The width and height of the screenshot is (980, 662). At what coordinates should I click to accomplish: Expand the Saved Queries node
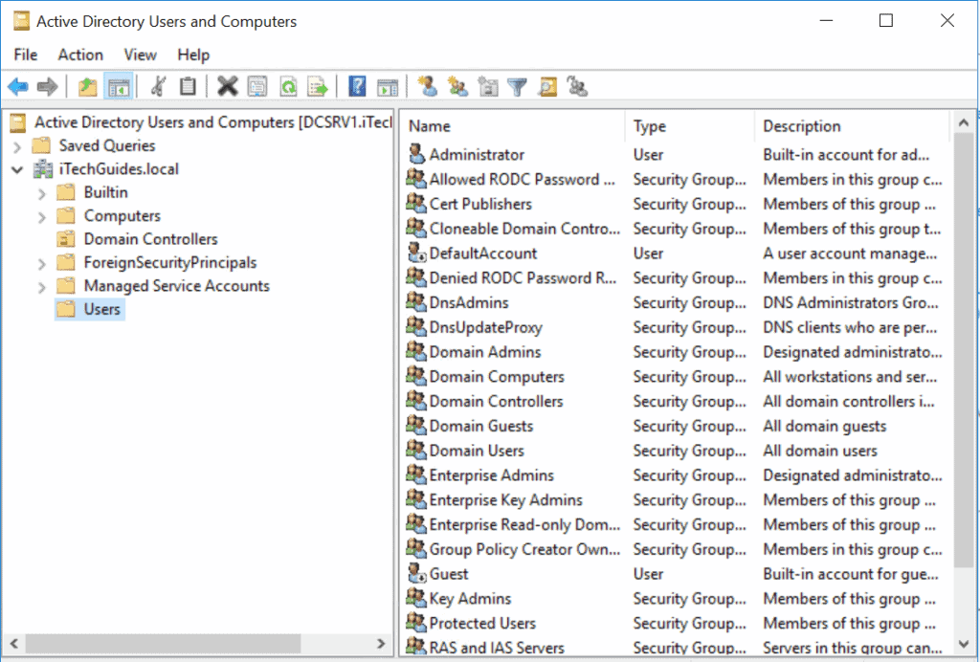[17, 146]
